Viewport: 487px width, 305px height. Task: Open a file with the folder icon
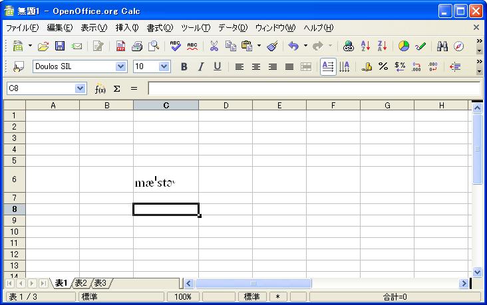(43, 47)
